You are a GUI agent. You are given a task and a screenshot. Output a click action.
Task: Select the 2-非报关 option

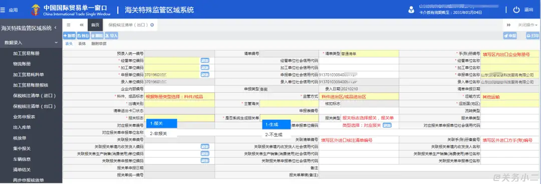point(161,134)
